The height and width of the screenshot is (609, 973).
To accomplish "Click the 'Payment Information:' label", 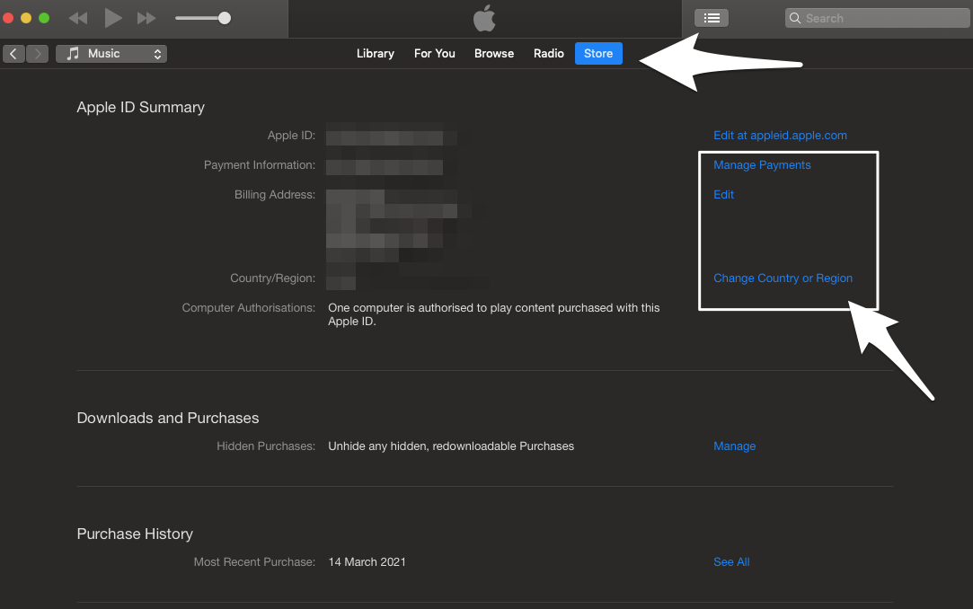I will [260, 165].
